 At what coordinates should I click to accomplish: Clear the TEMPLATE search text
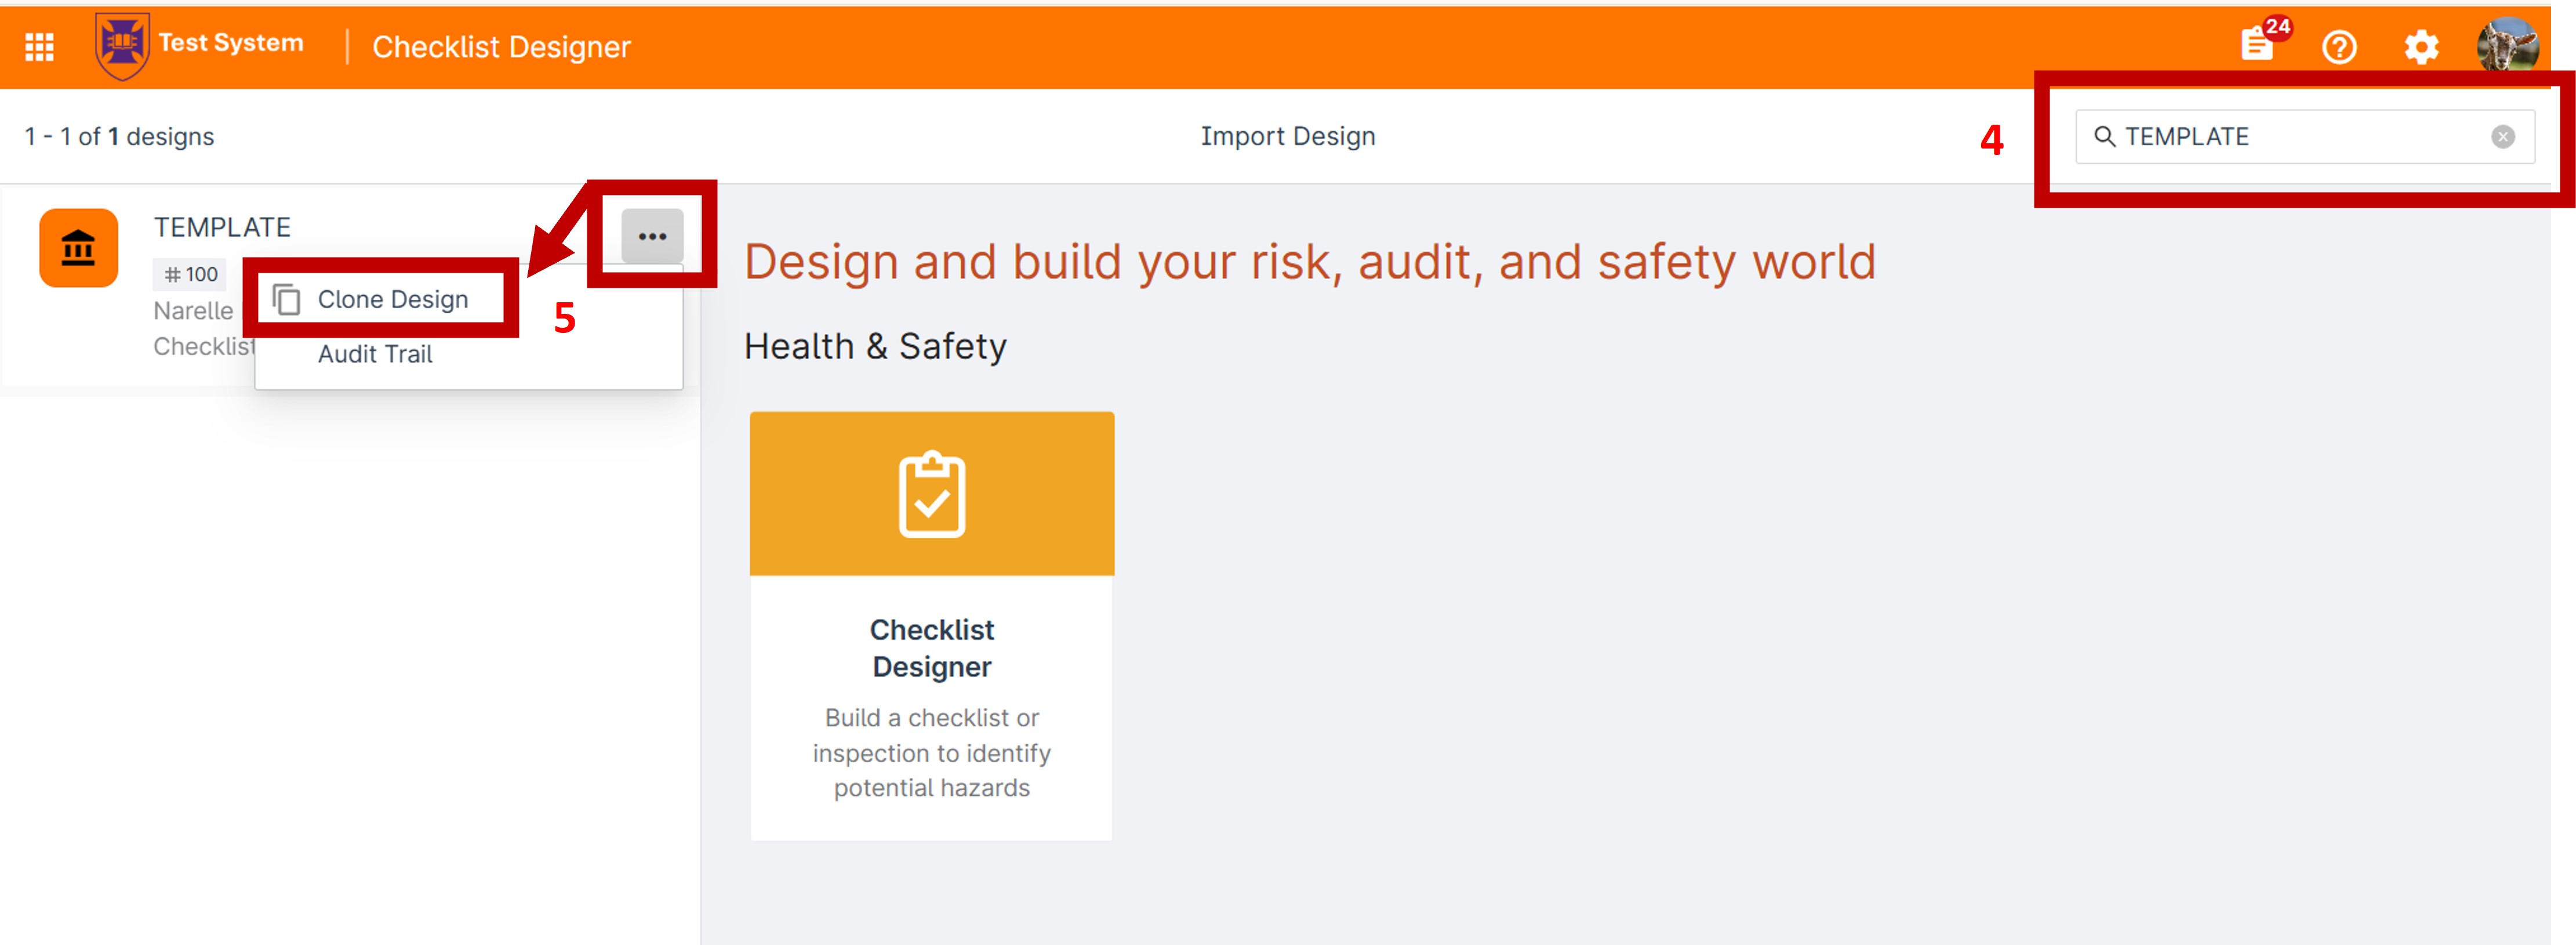pyautogui.click(x=2502, y=136)
